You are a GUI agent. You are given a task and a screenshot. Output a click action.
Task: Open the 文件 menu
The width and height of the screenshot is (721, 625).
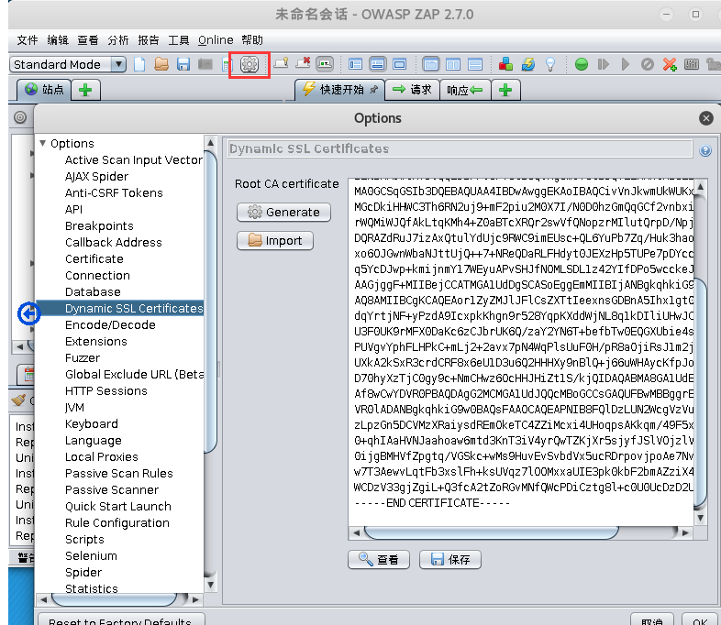click(28, 40)
